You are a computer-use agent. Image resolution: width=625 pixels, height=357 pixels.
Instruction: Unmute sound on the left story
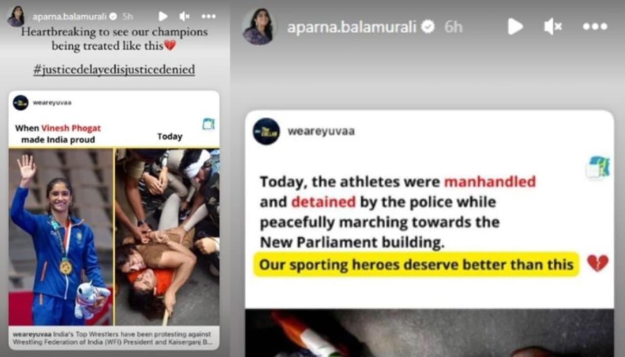[x=185, y=16]
